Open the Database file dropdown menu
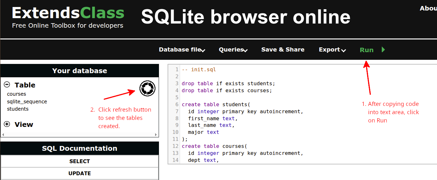 182,50
